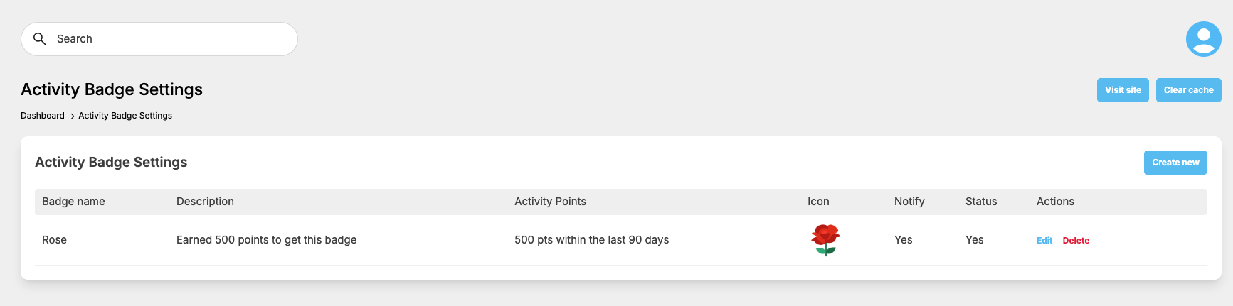Focus the Search input field
The image size is (1233, 306).
tap(159, 39)
